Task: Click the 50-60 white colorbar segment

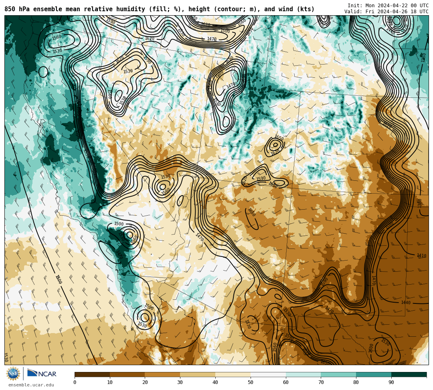Action: [268, 374]
